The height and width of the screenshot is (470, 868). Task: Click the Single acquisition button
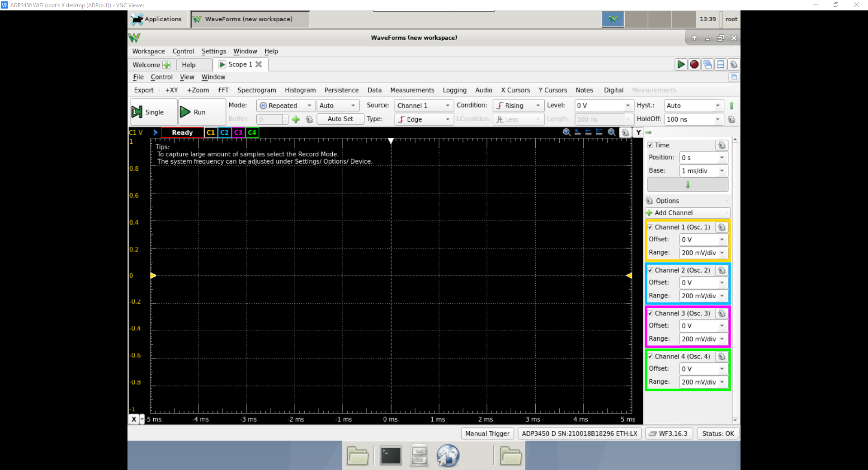point(154,112)
